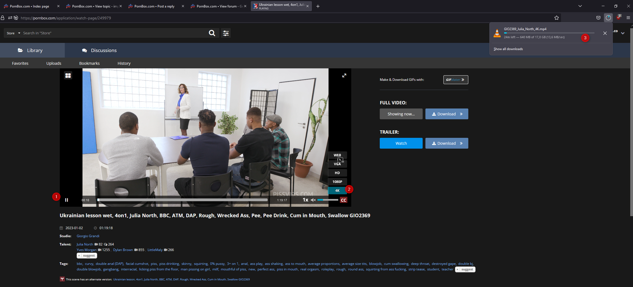Bookmark this page with the star icon
Image resolution: width=633 pixels, height=287 pixels.
[x=556, y=18]
